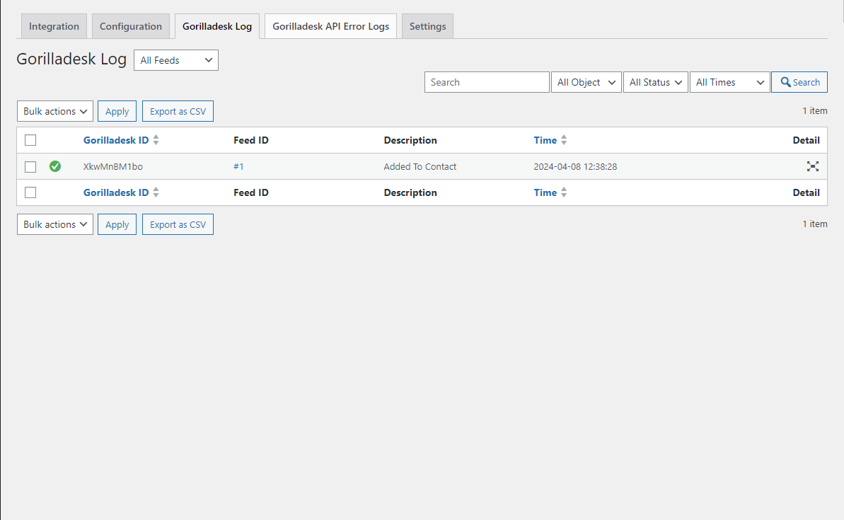Sort by Gorilladesk ID arrows in header
The height and width of the screenshot is (520, 844).
coord(156,140)
